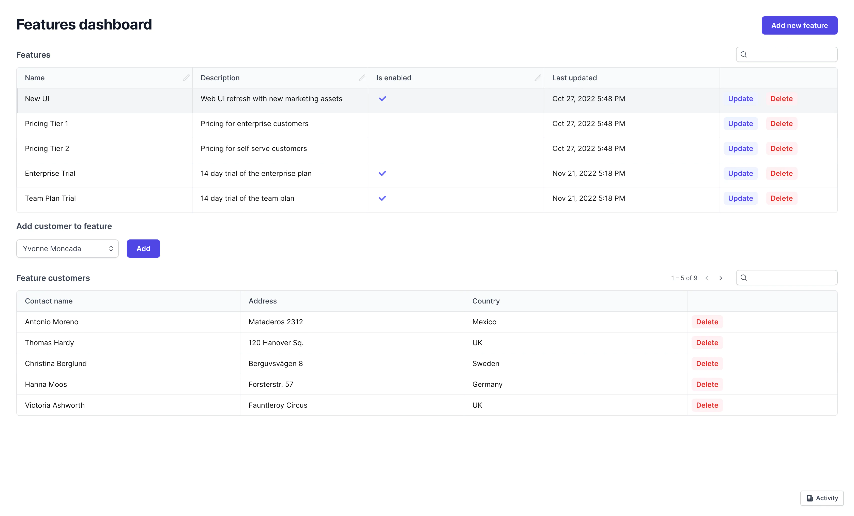Viewport: 854px width, 516px height.
Task: Delete customer Thomas Hardy
Action: point(707,343)
